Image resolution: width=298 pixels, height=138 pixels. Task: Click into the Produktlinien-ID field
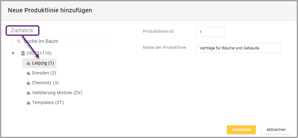tap(210, 32)
